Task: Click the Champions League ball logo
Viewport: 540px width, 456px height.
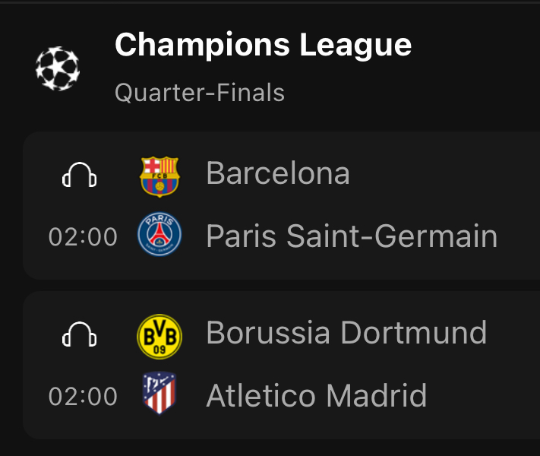Action: (x=58, y=68)
